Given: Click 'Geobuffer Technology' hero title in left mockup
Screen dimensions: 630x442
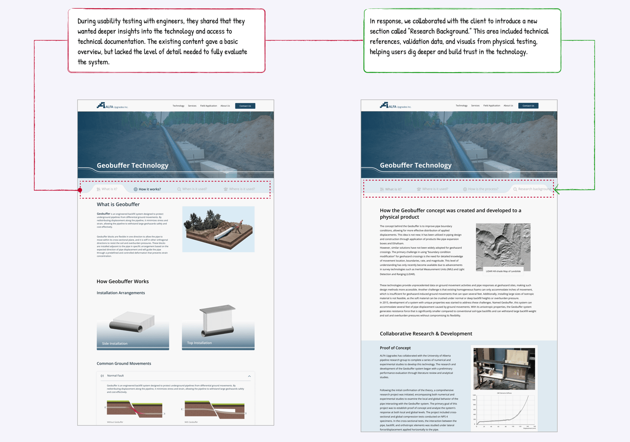Looking at the screenshot, I should [133, 165].
